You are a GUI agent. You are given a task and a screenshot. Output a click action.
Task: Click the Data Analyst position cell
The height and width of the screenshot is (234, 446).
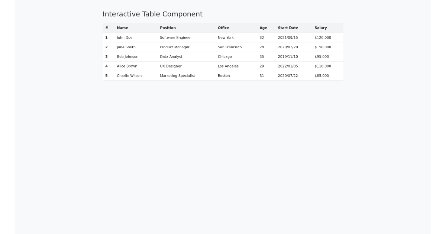click(x=186, y=57)
